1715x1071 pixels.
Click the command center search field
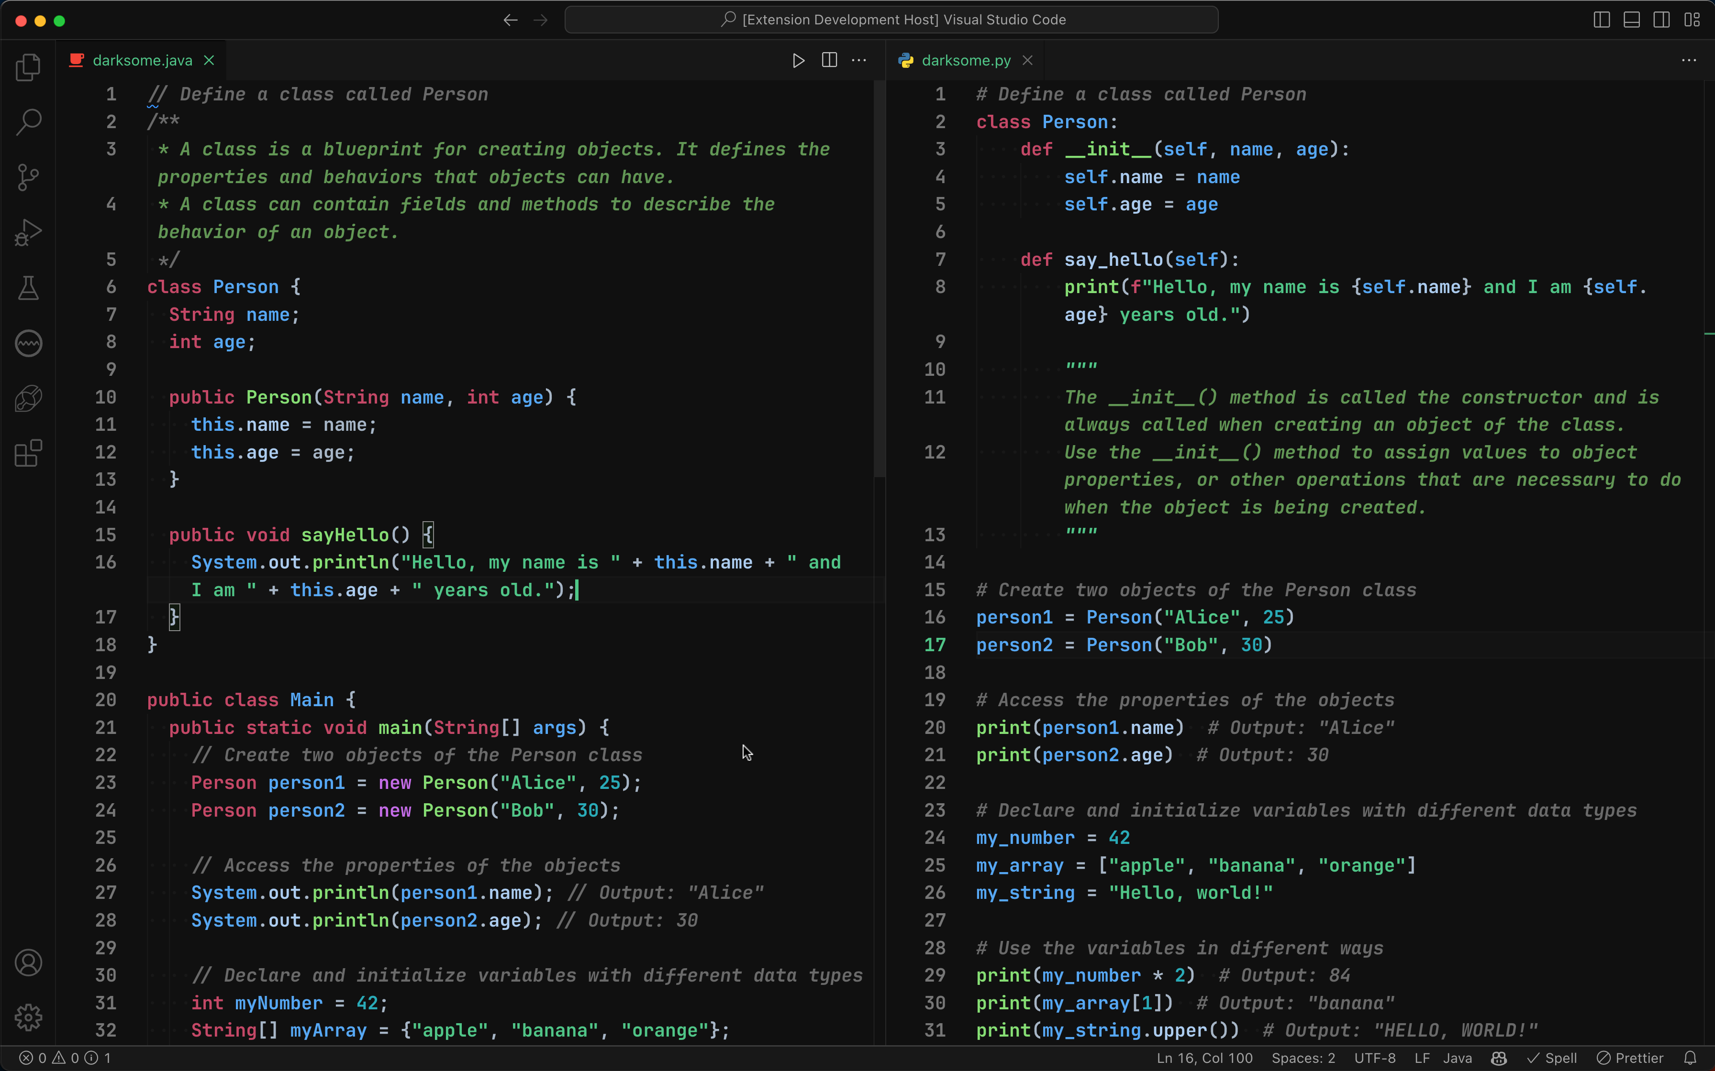point(891,20)
